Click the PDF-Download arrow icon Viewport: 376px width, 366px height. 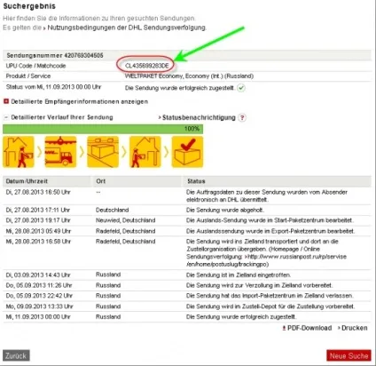284,328
